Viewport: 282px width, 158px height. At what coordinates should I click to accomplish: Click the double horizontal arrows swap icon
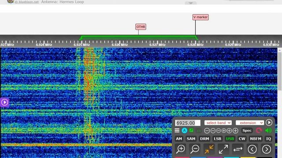point(238,149)
